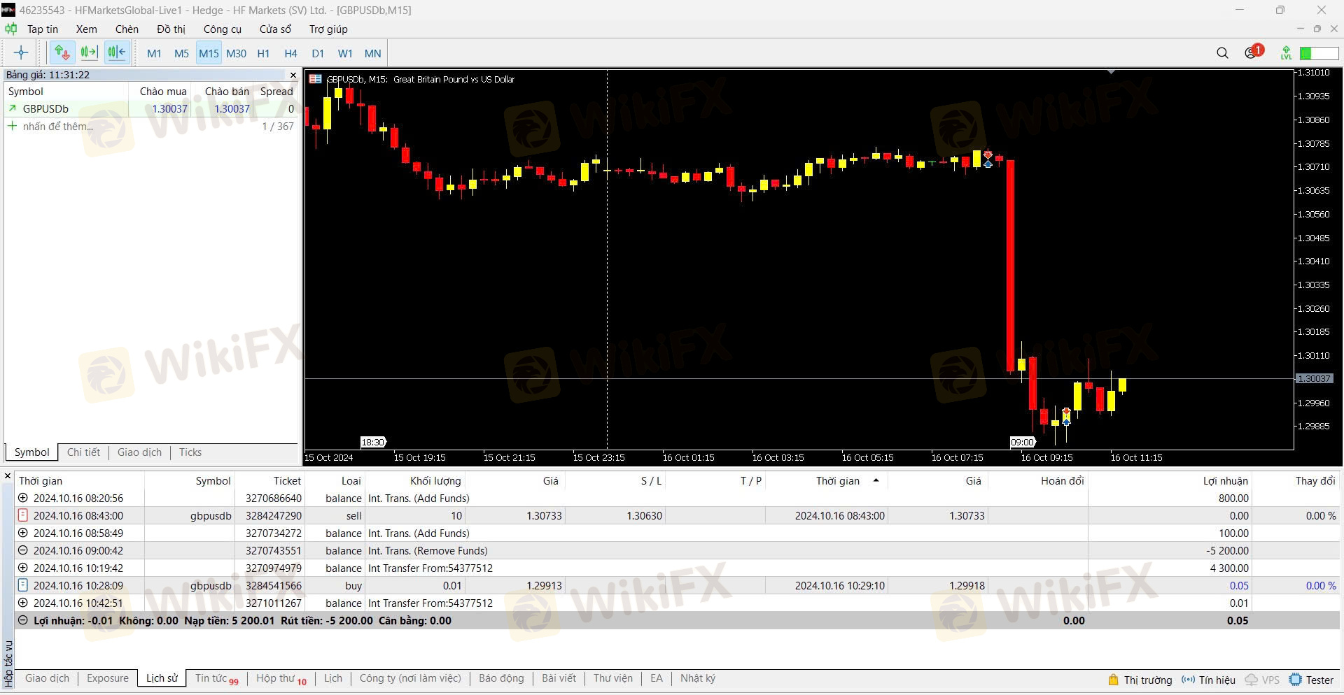The image size is (1344, 695).
Task: Select the active M15 timeframe button
Action: (209, 53)
